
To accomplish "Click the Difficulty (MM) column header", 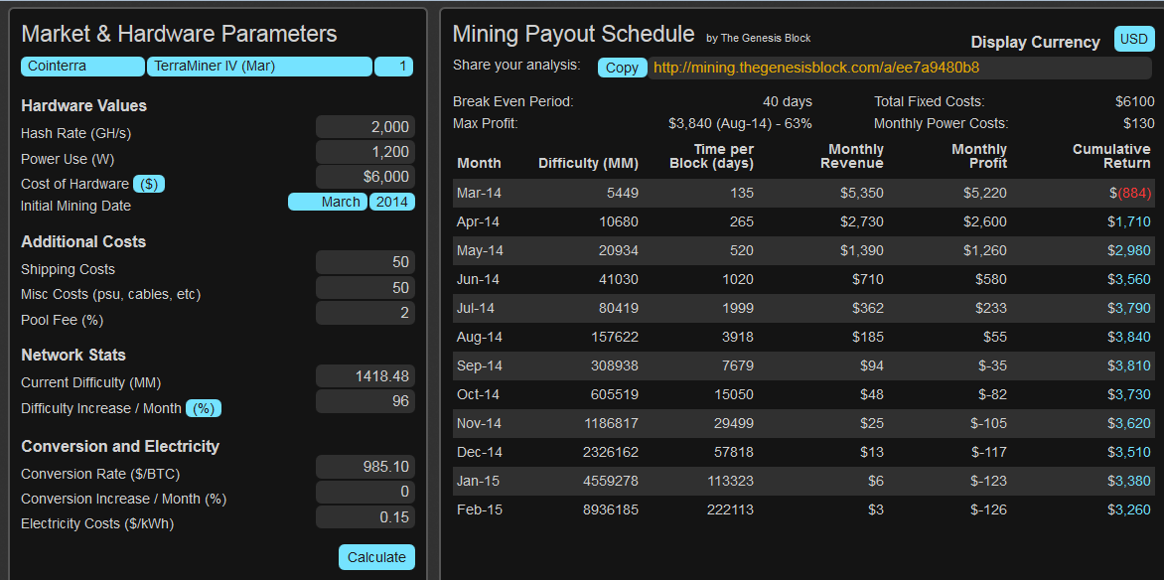I will (x=588, y=164).
